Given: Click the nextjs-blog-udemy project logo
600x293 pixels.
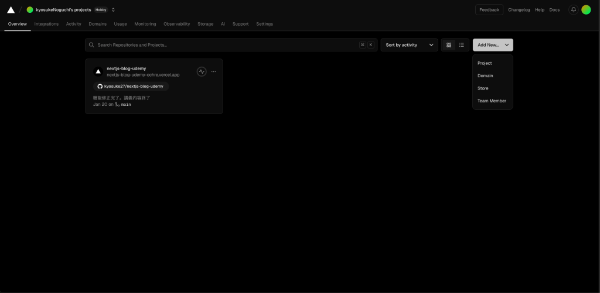Looking at the screenshot, I should click(x=98, y=72).
